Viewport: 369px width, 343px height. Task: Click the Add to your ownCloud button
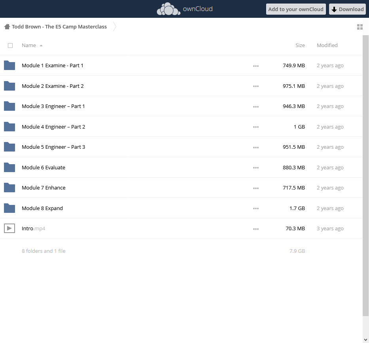(296, 9)
